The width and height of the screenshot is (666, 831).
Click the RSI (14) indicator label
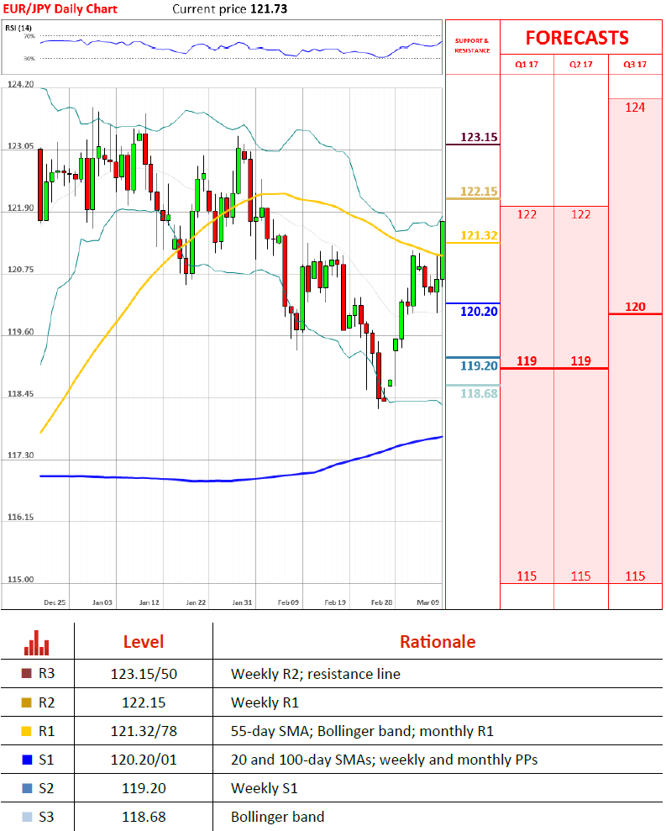coord(18,28)
